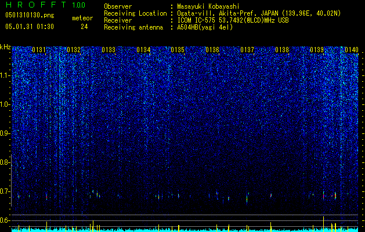Click the Observer label
365x232 pixels.
pyautogui.click(x=118, y=6)
